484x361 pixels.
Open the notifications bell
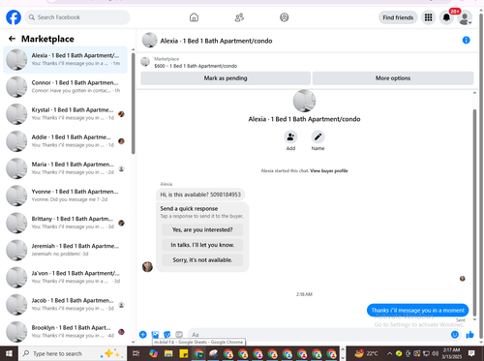pyautogui.click(x=446, y=17)
